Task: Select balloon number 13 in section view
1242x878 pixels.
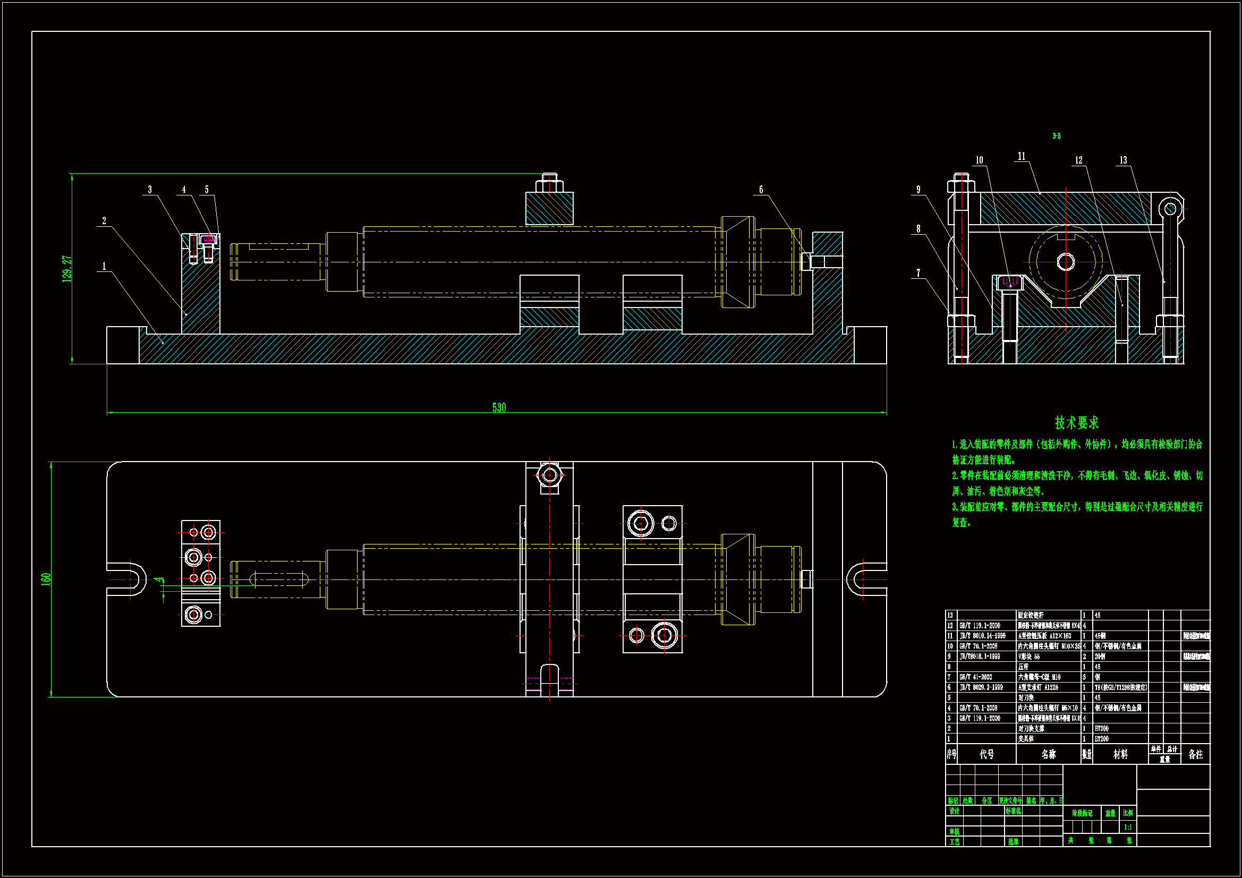Action: click(1123, 160)
